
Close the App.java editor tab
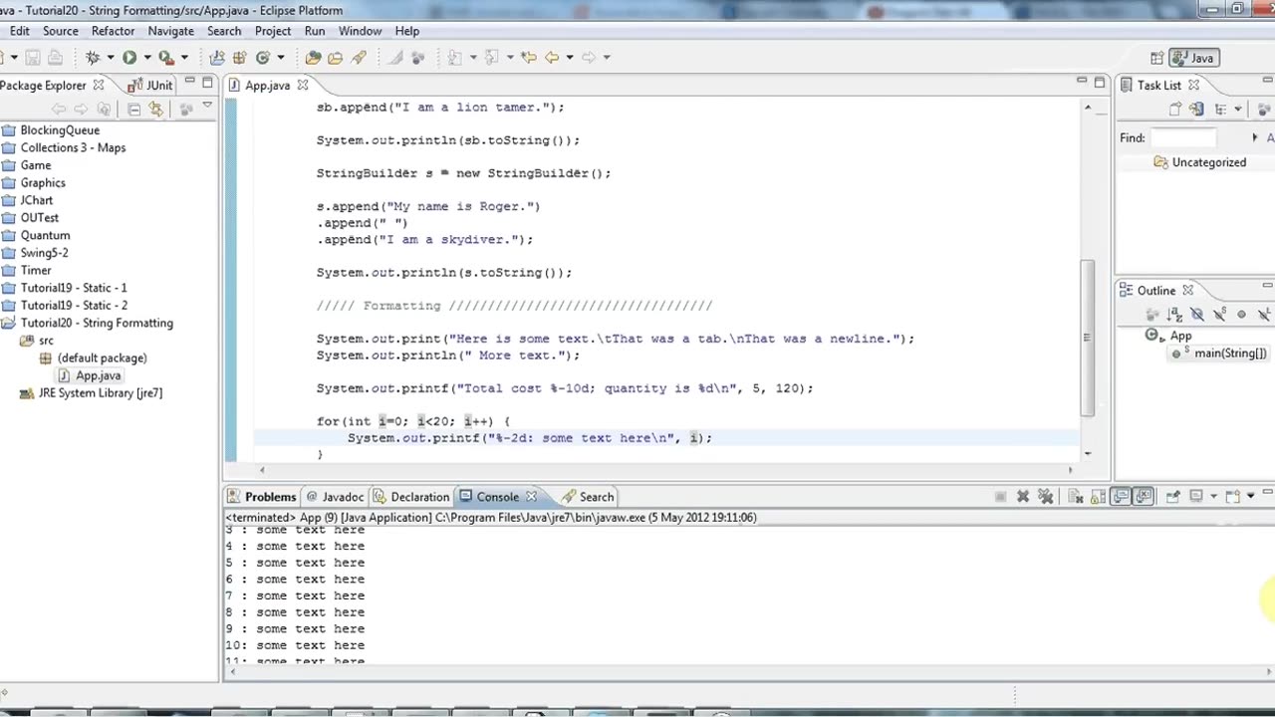tap(303, 86)
